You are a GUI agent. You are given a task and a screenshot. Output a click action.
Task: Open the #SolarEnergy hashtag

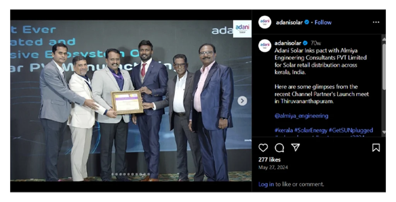[311, 131]
